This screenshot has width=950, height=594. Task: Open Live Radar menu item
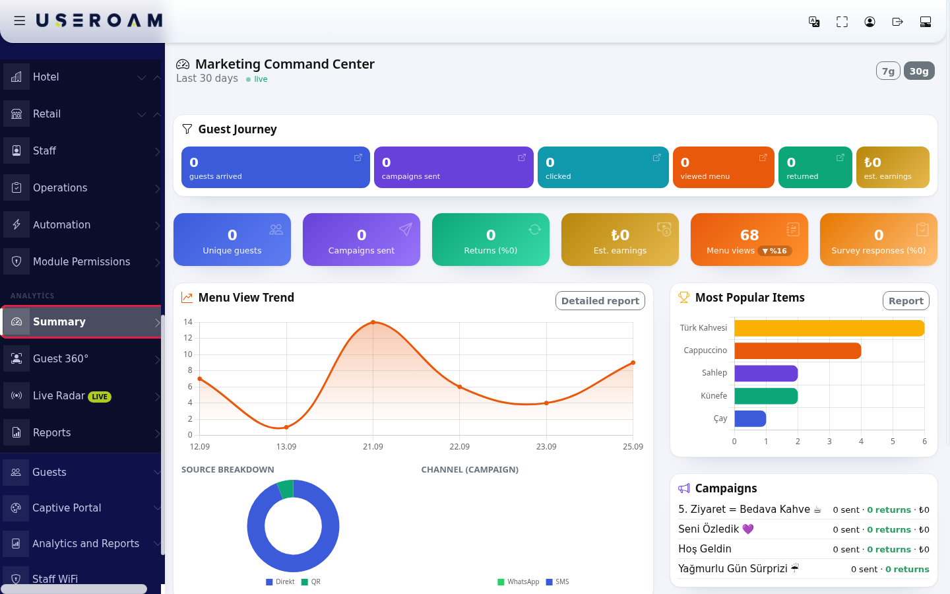tap(82, 396)
